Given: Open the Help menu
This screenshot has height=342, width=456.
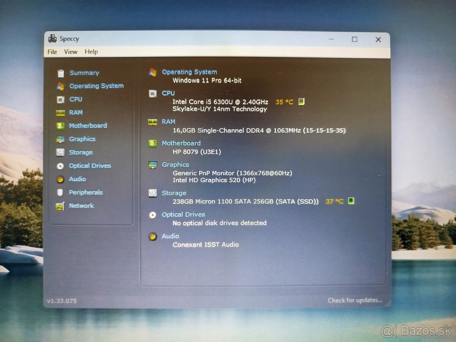Looking at the screenshot, I should (91, 52).
